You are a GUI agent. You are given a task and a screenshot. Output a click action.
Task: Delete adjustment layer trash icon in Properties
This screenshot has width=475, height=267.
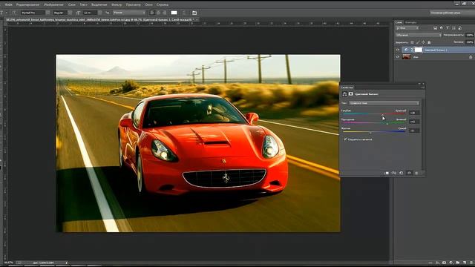(416, 173)
